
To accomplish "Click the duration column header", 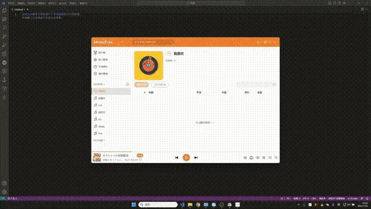I will (x=247, y=92).
